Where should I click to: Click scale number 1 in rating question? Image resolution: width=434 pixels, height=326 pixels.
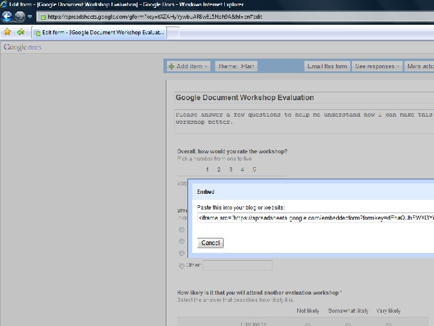[x=207, y=170]
